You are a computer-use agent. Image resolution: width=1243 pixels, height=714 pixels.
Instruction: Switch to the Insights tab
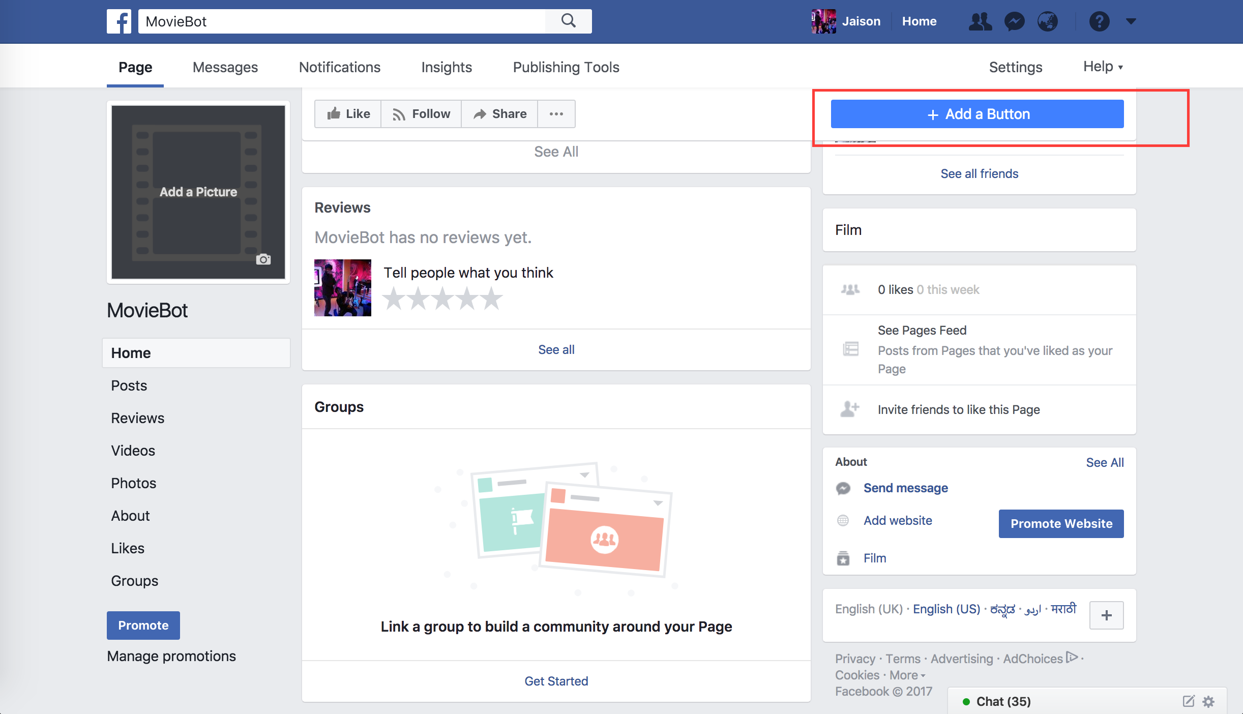(446, 67)
